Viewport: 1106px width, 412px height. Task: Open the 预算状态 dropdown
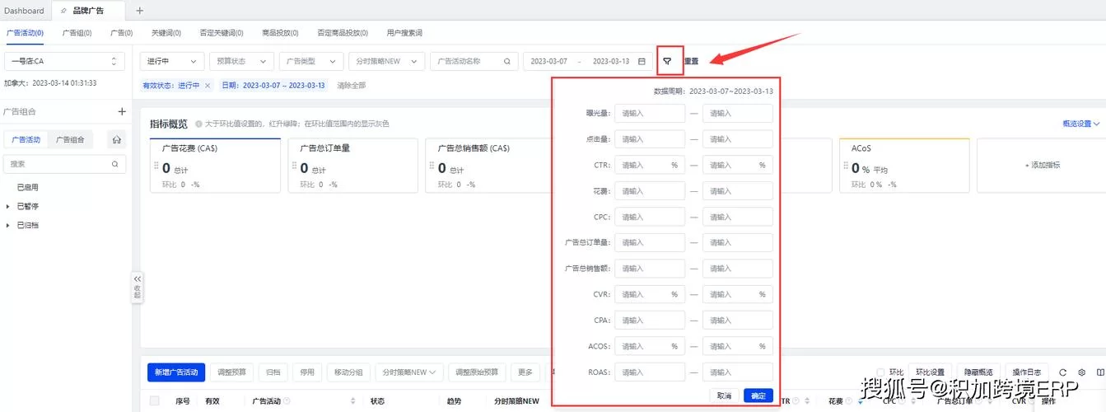(x=241, y=61)
